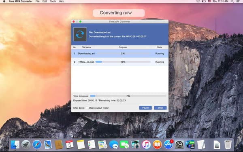The image size is (243, 152).
Task: Click Free MP4 Converter dock icon
Action: pyautogui.click(x=190, y=145)
